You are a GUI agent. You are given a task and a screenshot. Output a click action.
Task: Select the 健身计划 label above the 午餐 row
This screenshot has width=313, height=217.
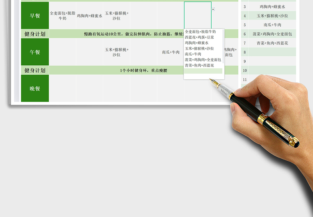35,34
